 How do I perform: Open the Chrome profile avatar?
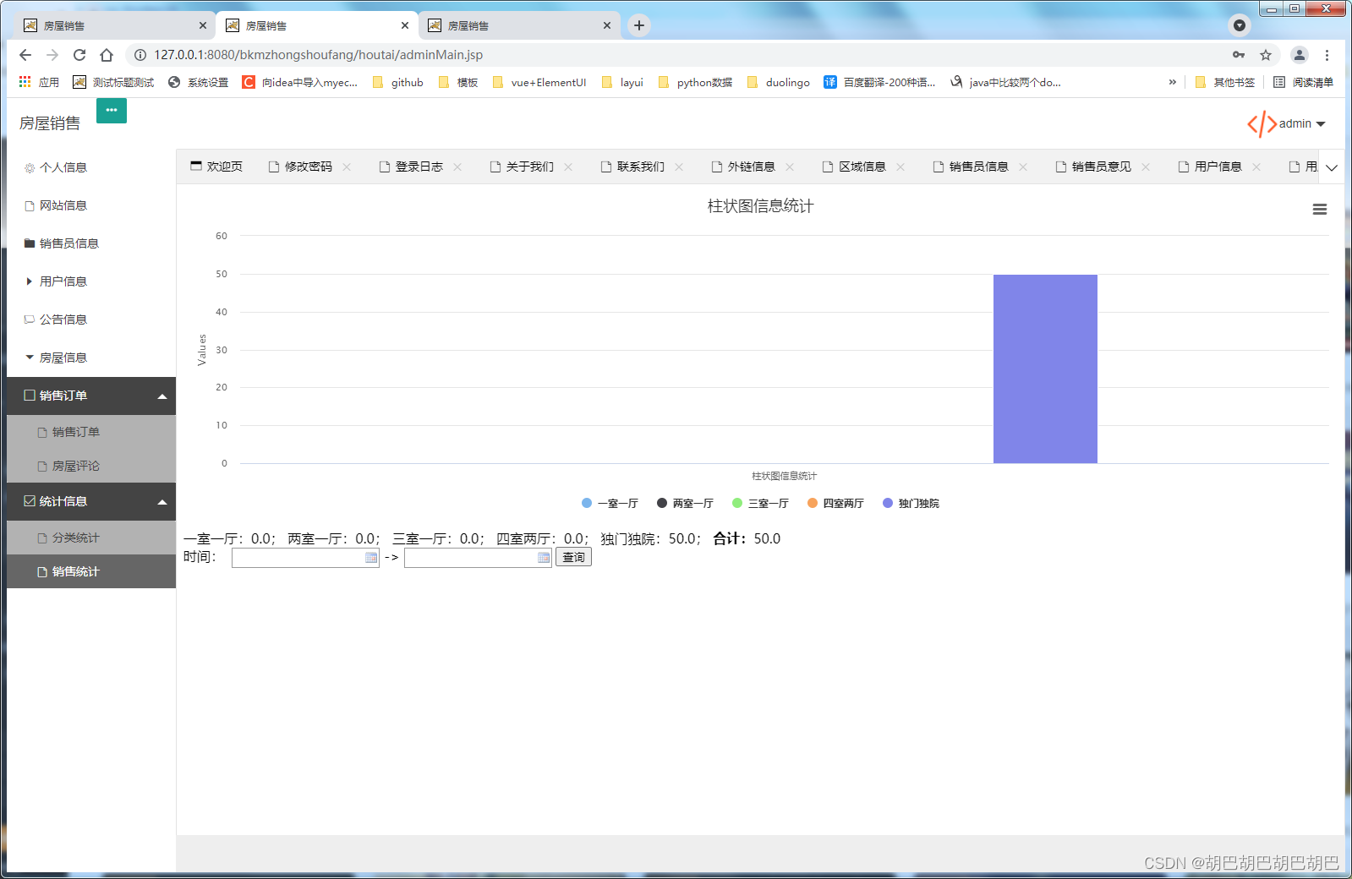point(1300,55)
